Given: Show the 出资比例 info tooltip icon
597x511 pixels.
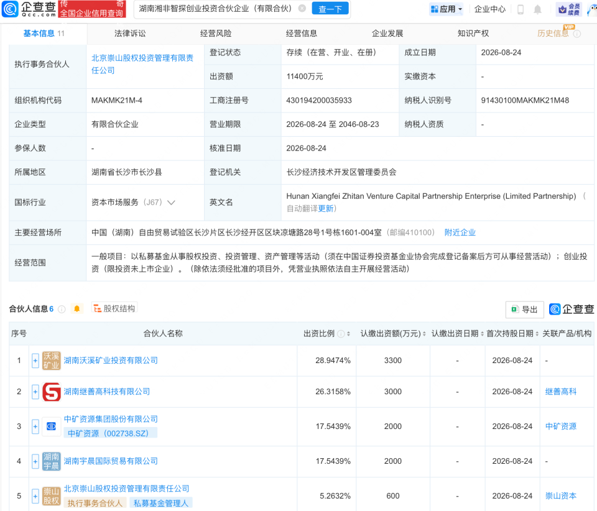Looking at the screenshot, I should coord(341,334).
